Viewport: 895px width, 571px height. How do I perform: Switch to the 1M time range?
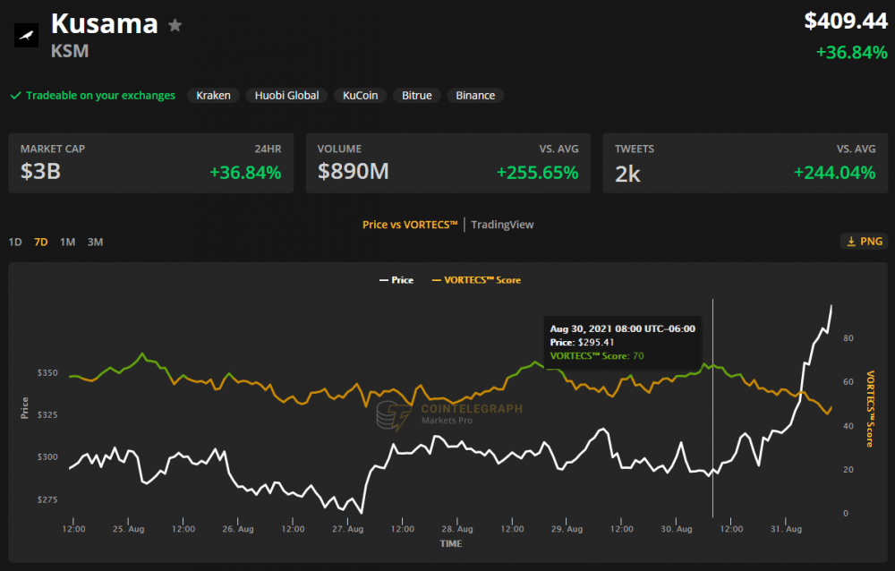(x=67, y=243)
